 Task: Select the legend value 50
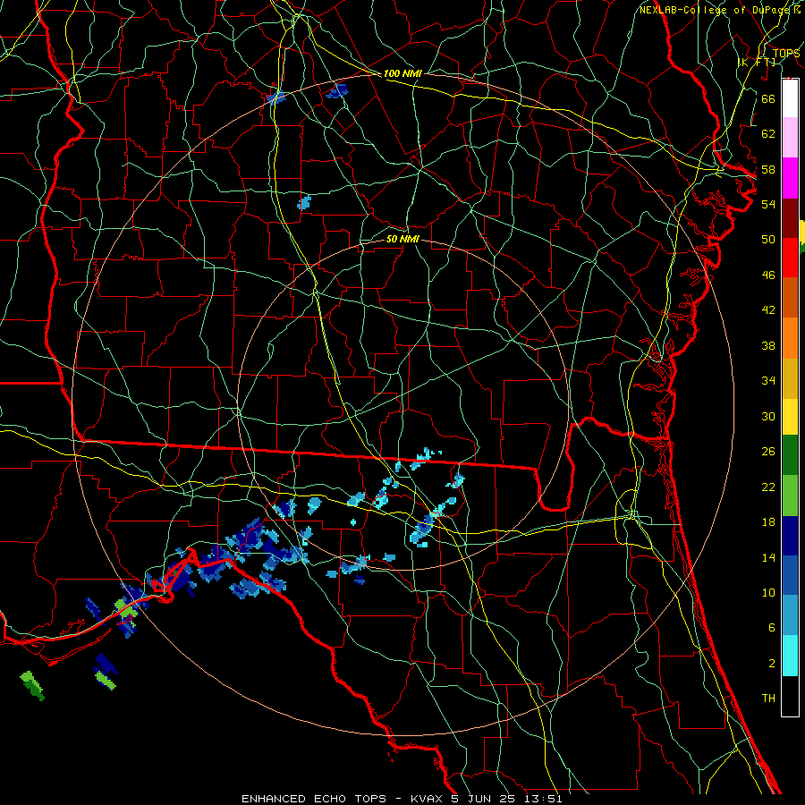point(768,240)
